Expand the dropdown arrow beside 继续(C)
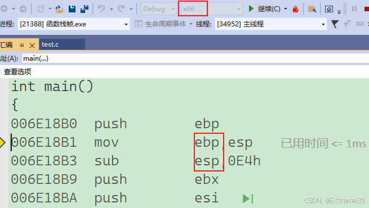Image resolution: width=369 pixels, height=208 pixels. pos(286,9)
